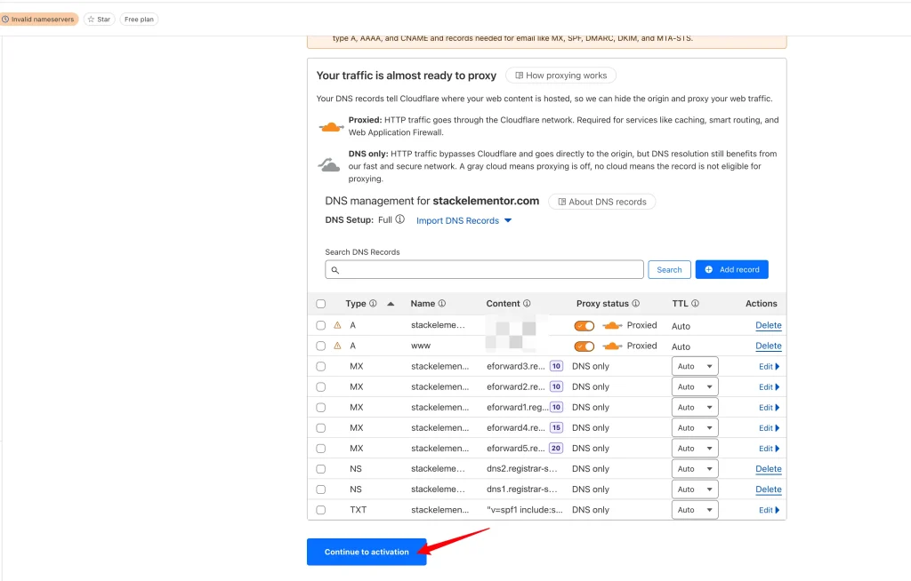Click priority 20 badge on eforward5 record
Viewport: 911px width, 581px height.
[x=556, y=448]
